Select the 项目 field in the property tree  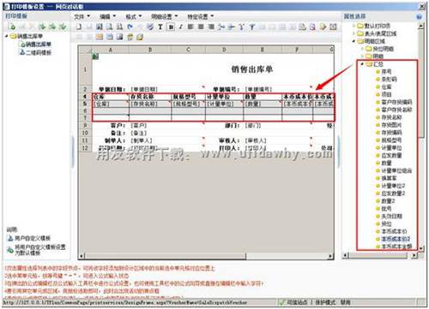coord(386,94)
